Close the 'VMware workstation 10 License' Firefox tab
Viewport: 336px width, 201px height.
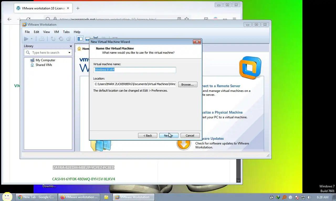(x=68, y=8)
